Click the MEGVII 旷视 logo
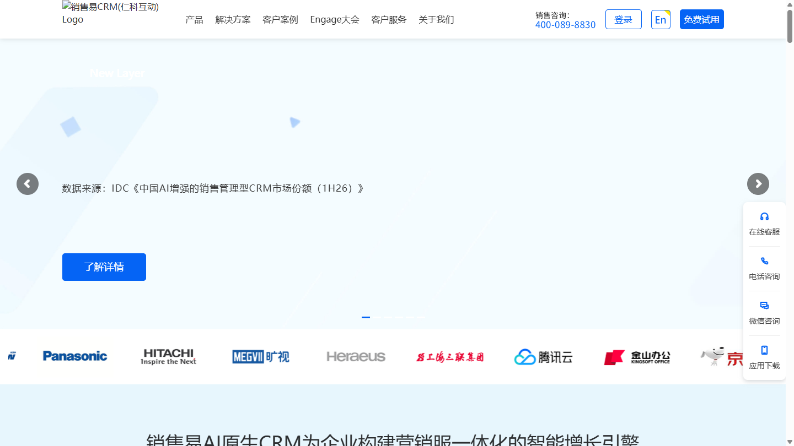The width and height of the screenshot is (794, 446). click(261, 357)
